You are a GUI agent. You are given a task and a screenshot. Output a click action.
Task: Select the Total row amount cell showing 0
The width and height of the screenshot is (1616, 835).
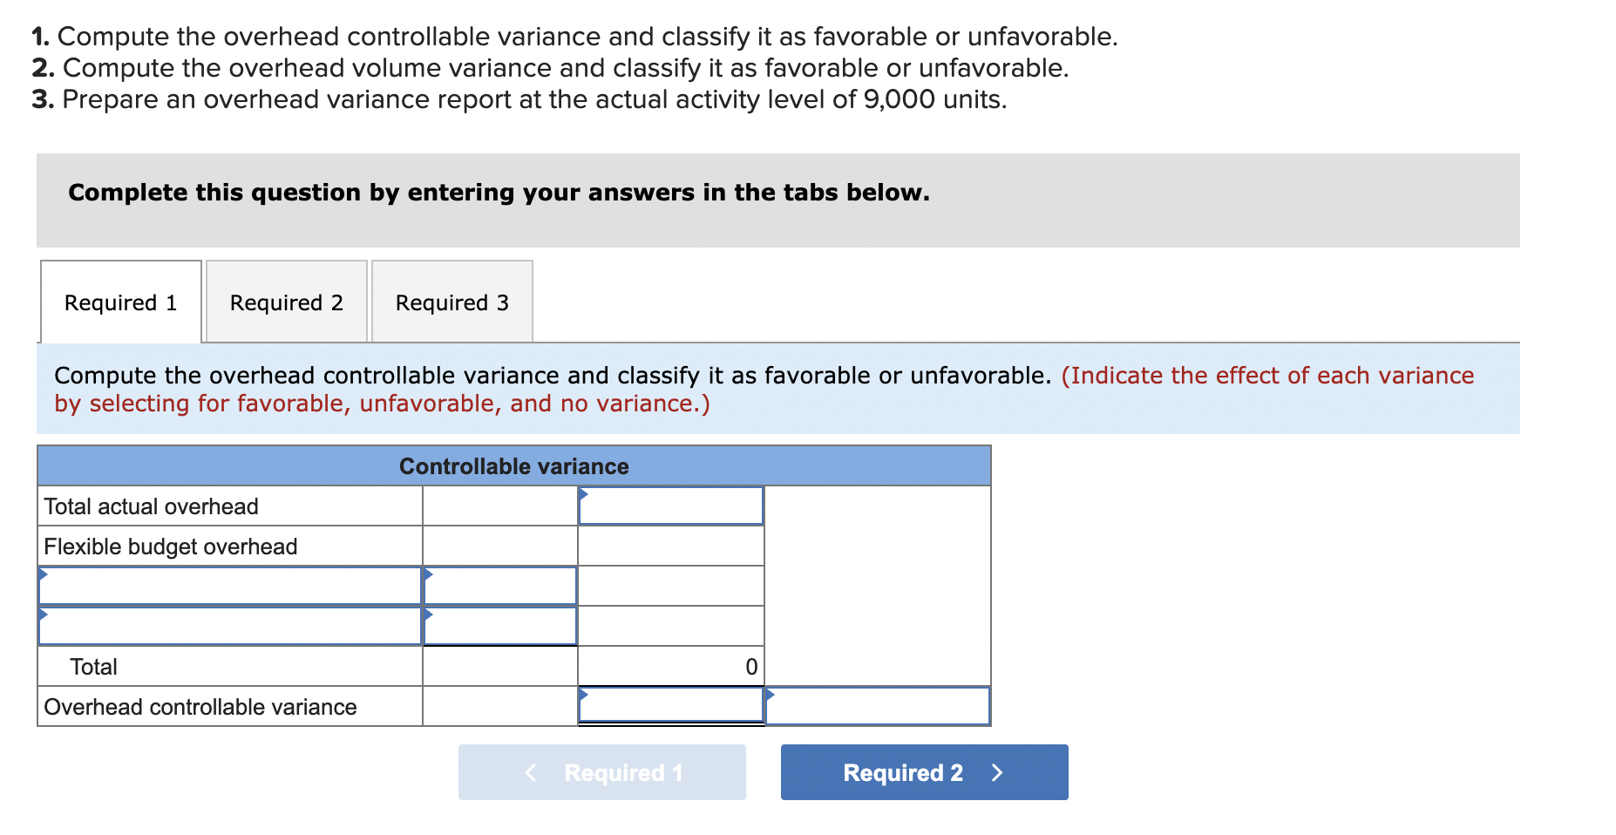point(670,666)
